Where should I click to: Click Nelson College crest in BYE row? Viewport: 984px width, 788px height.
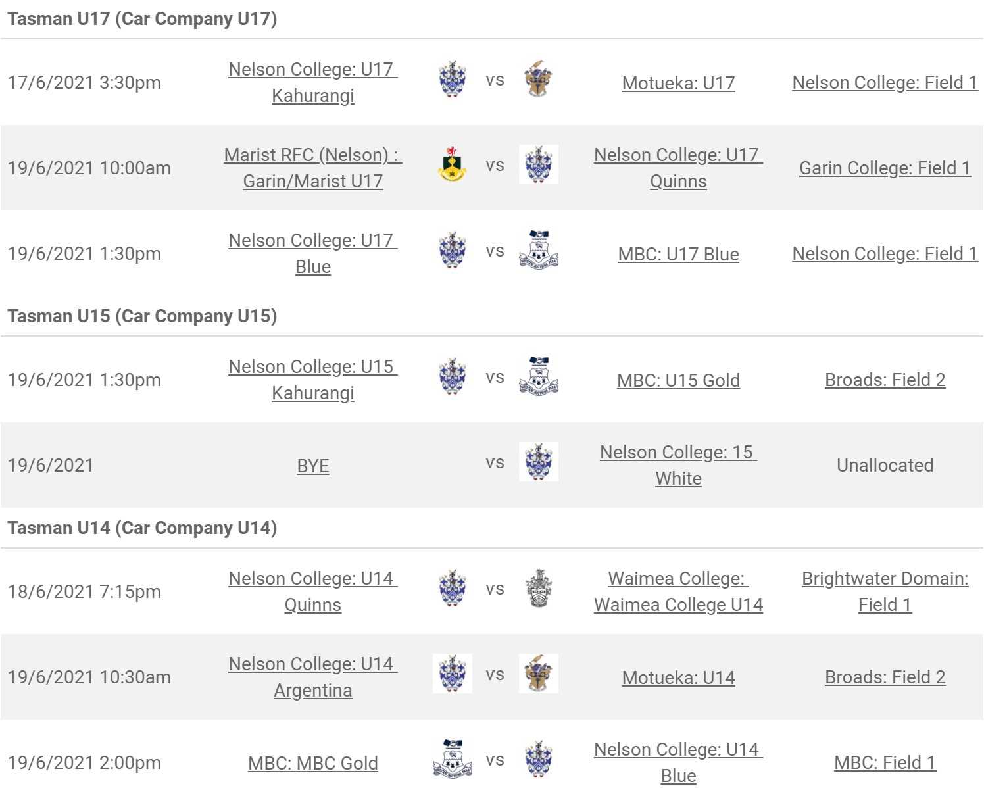538,462
